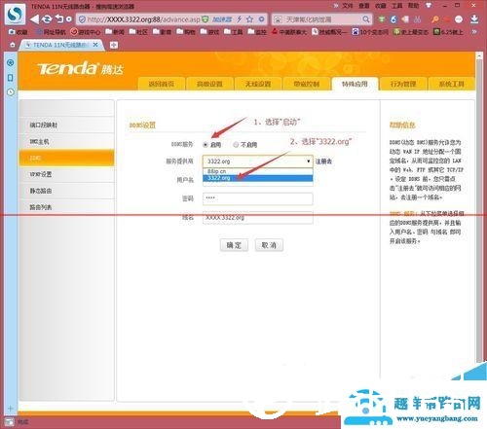Screen dimensions: 487x429
Task: Click the 取消 cancel button
Action: tap(269, 245)
